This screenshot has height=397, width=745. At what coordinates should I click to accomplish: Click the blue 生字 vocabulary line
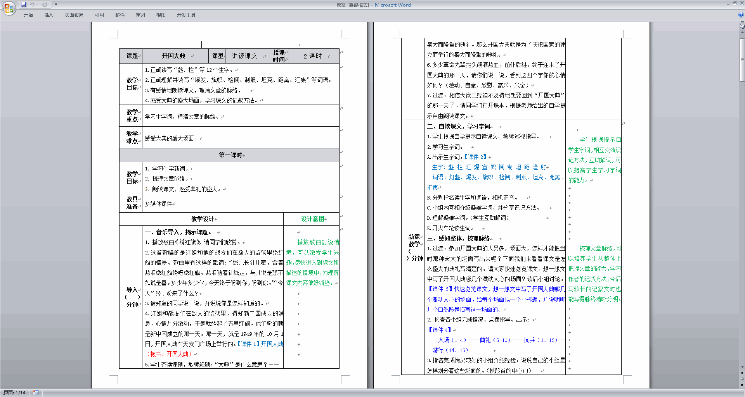pyautogui.click(x=489, y=167)
